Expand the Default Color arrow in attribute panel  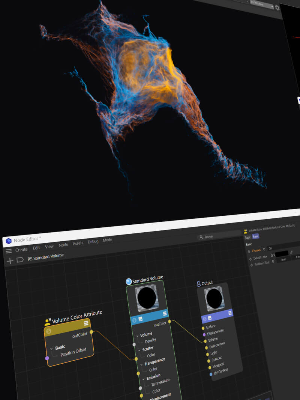click(x=274, y=256)
